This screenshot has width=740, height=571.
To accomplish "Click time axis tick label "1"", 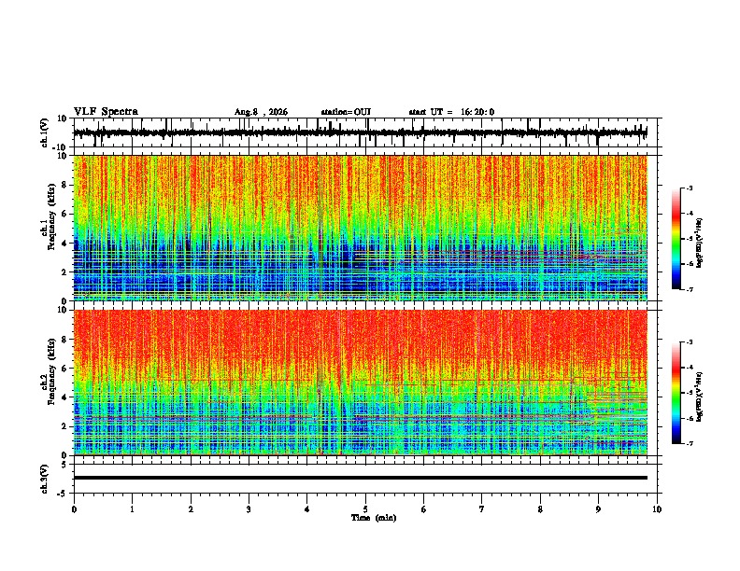I will tap(132, 509).
